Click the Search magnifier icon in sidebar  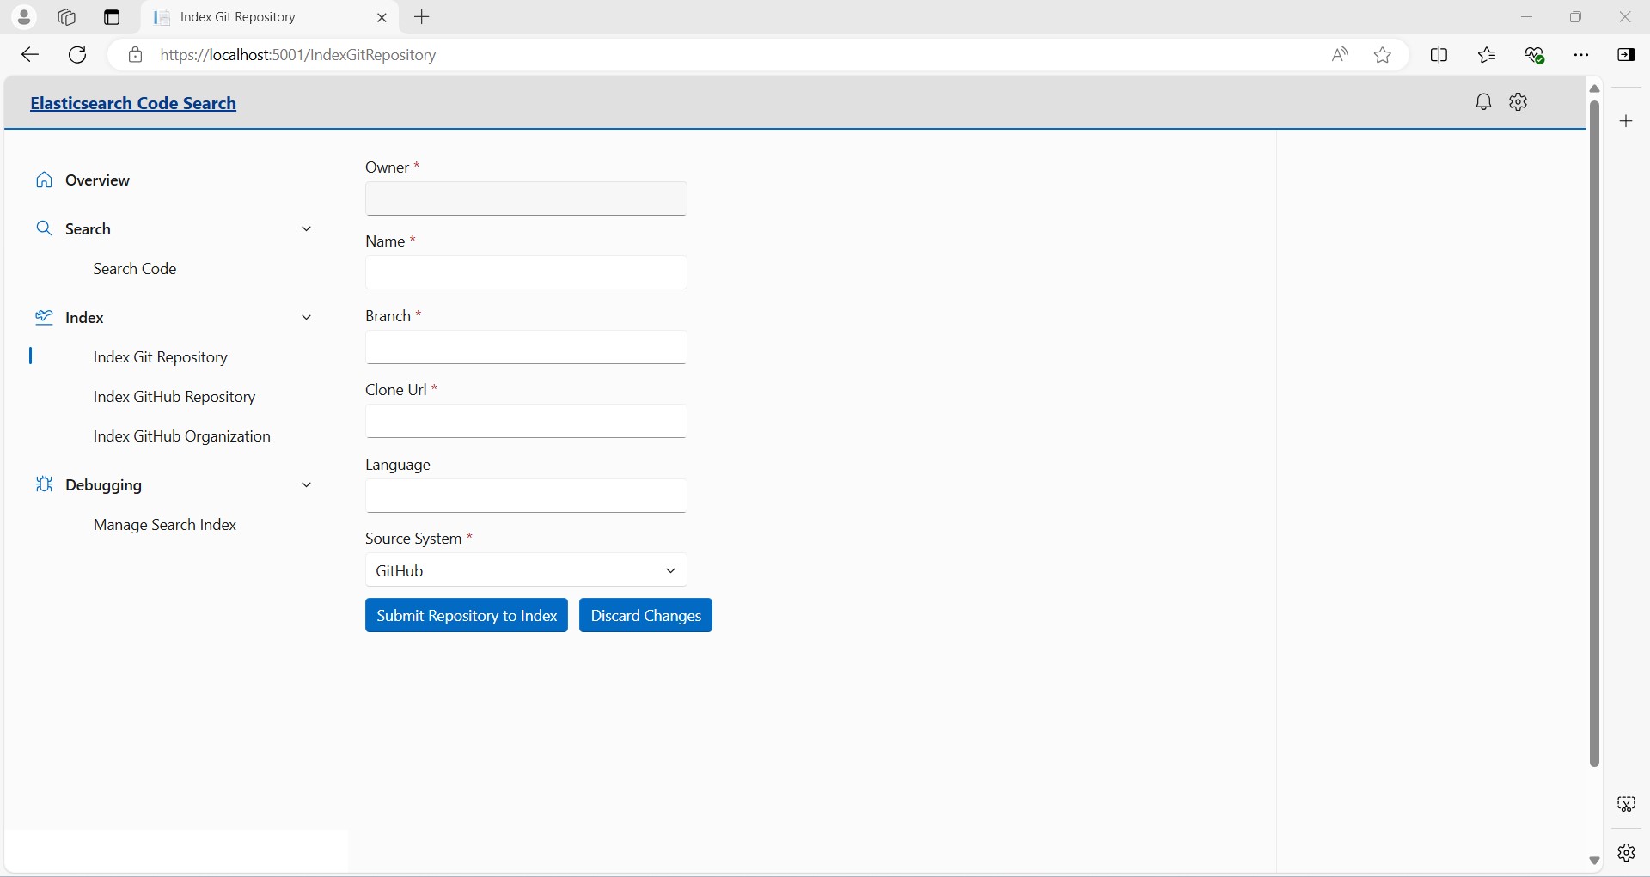[x=44, y=228]
